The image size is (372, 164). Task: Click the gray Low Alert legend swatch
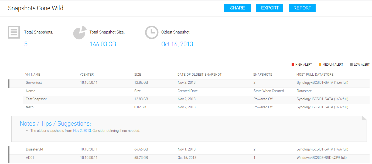click(x=351, y=65)
